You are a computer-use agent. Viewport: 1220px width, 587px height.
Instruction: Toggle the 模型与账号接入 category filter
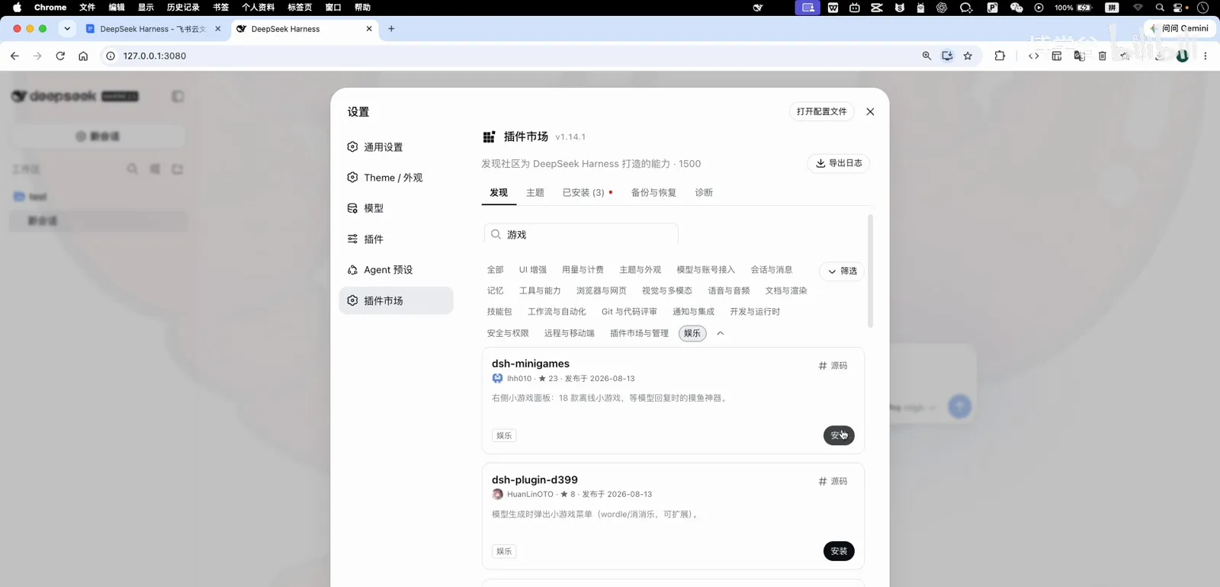[x=706, y=270]
